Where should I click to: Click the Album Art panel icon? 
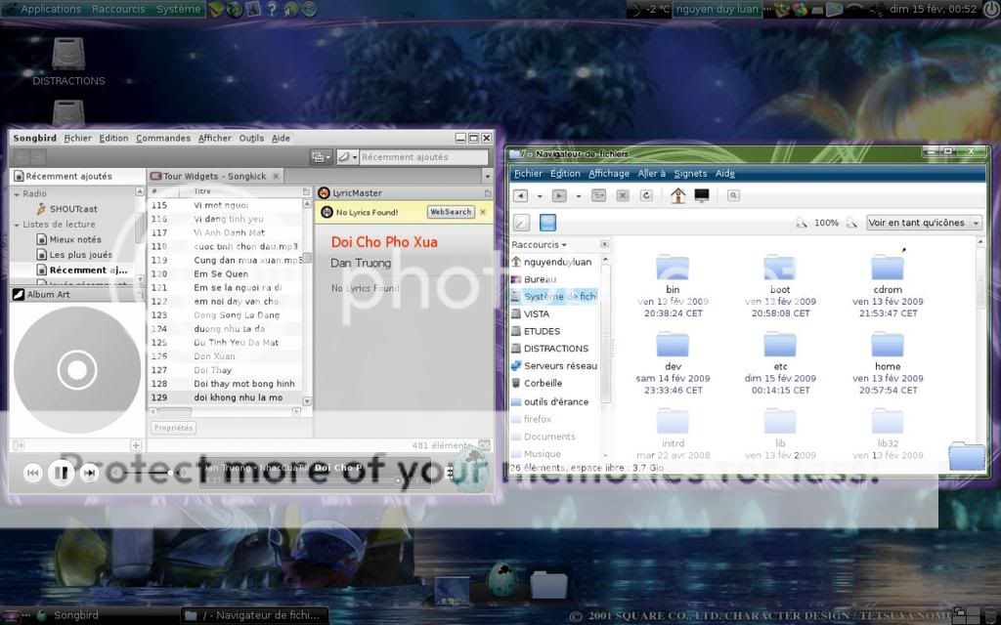[19, 294]
